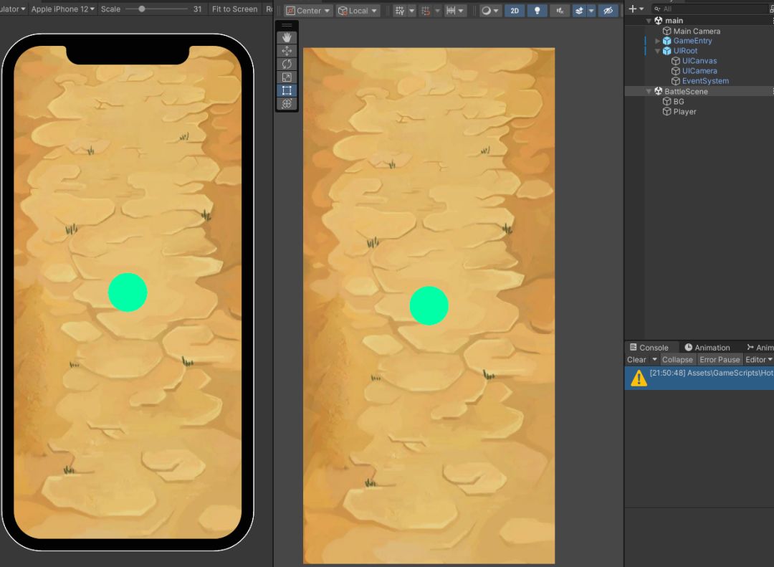The image size is (774, 567).
Task: Click the GameEntry prefab cube icon
Action: (667, 41)
